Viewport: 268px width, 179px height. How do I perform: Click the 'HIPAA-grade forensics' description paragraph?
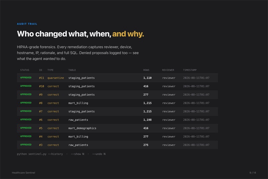[x=78, y=53]
